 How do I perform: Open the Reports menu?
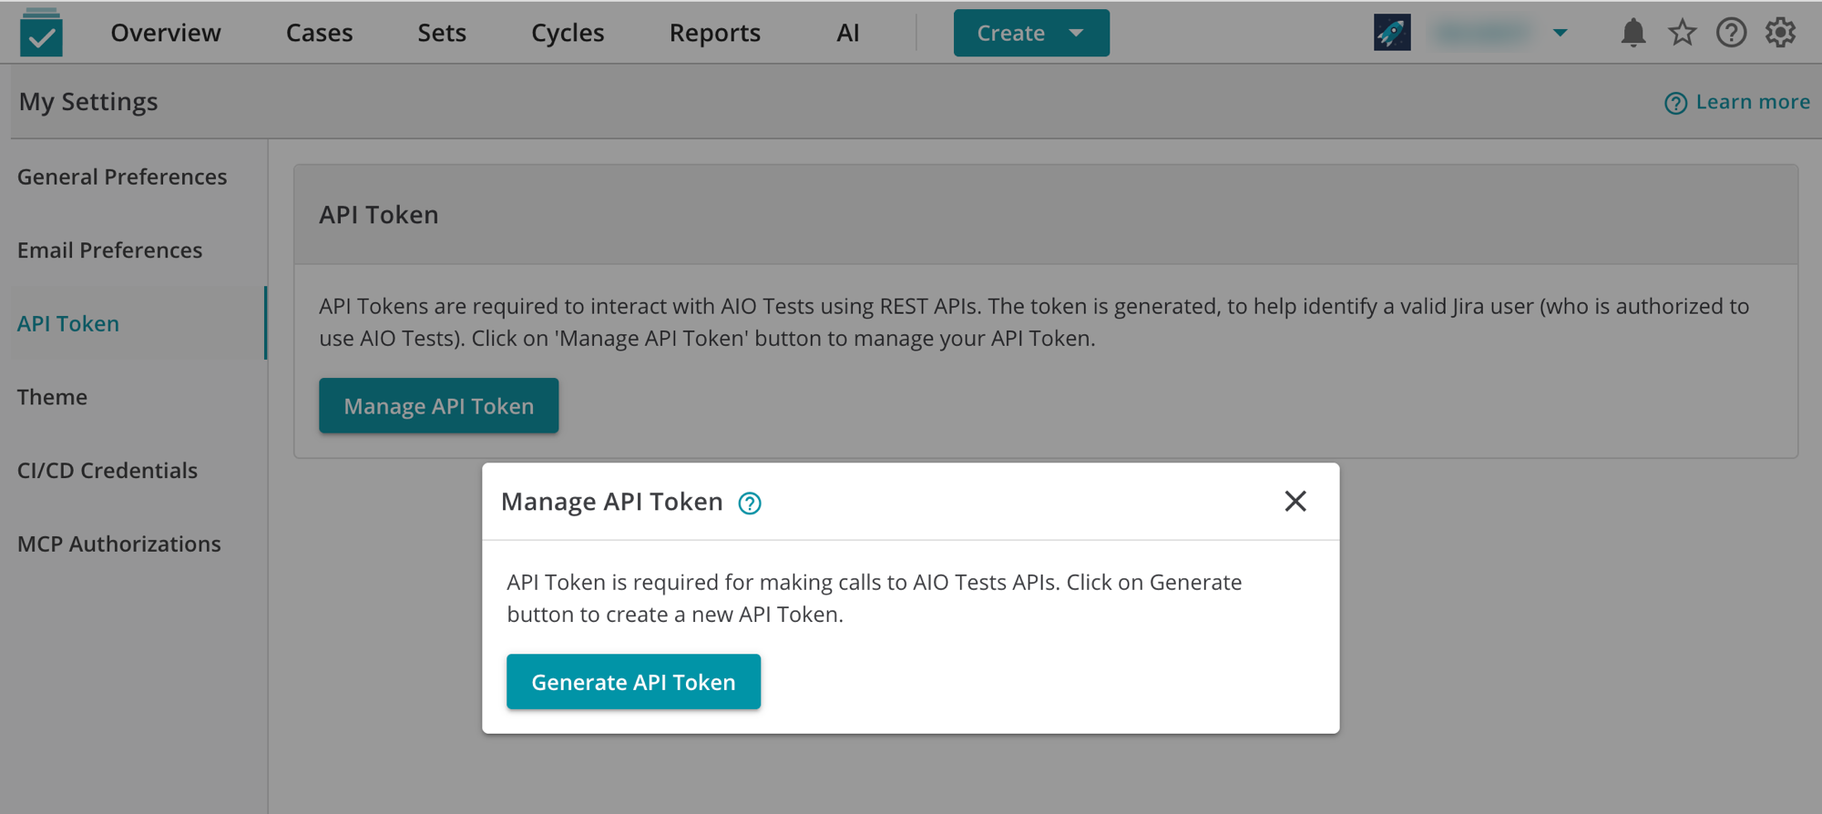click(715, 33)
